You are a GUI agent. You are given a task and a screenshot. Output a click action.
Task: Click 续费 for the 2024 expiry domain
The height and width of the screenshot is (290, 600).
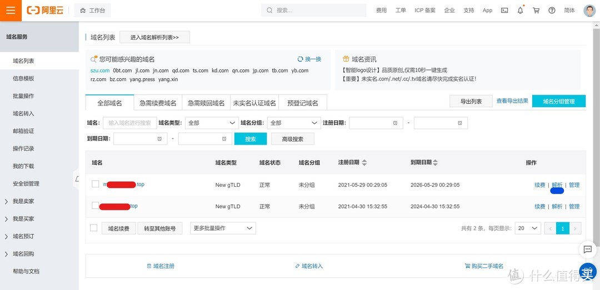(x=540, y=206)
